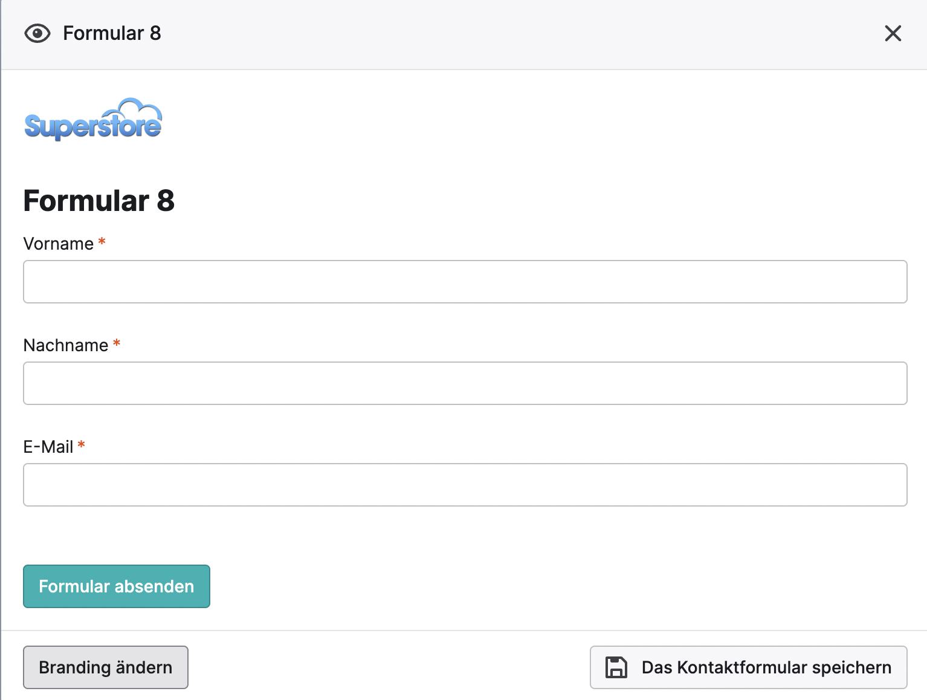Focus the E-Mail input field
The width and height of the screenshot is (927, 700).
(x=465, y=485)
